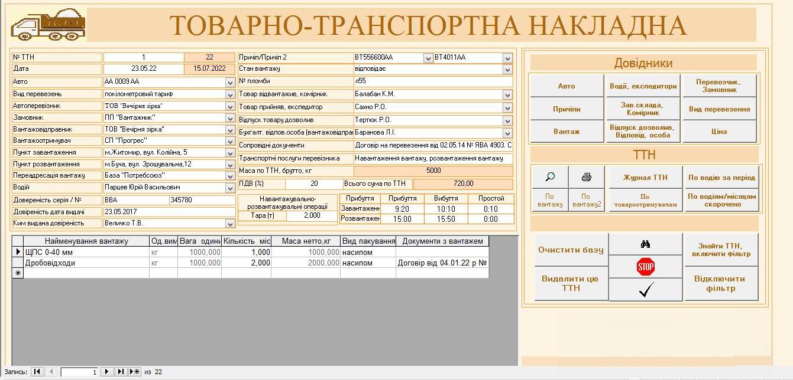Click the ПДВ (%) field
Viewport: 793px width, 380px height.
coord(314,184)
